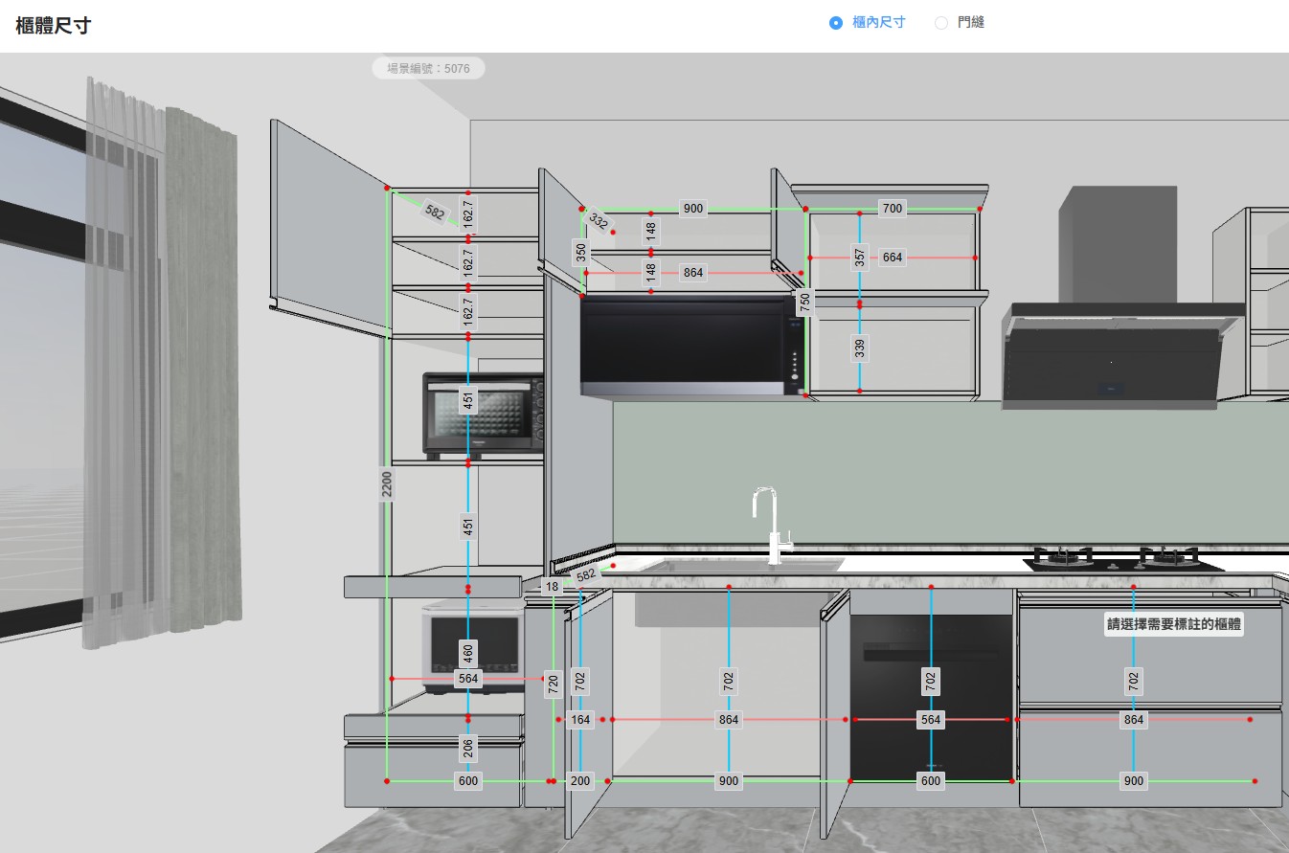Select the gas stove on the countertop
Screen dimensions: 1289x853
1122,560
